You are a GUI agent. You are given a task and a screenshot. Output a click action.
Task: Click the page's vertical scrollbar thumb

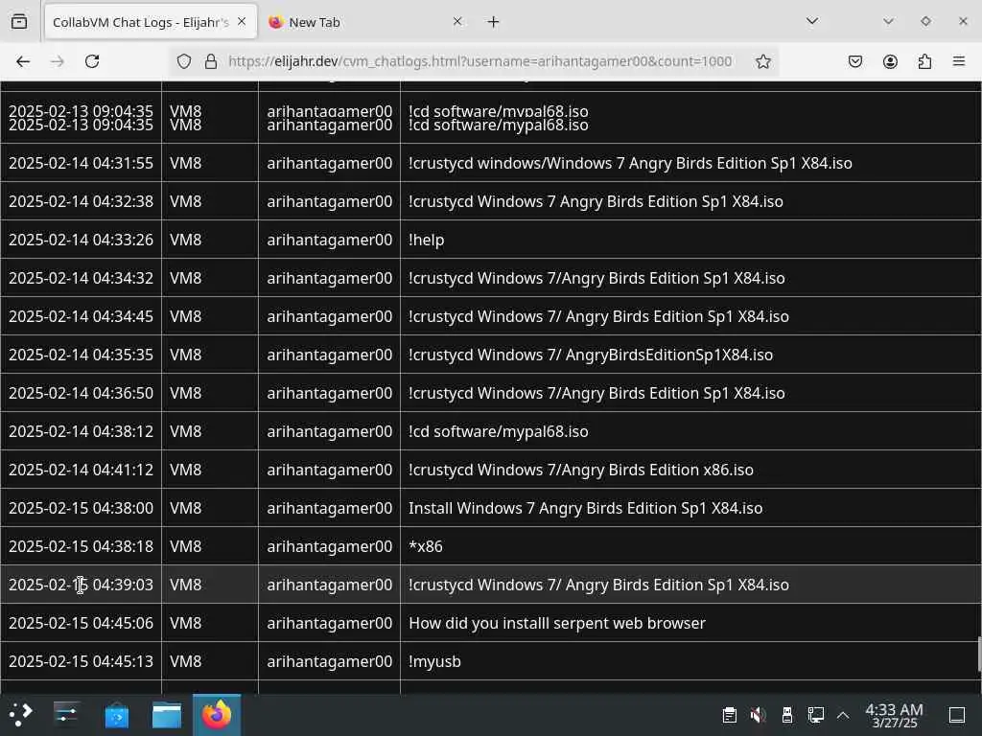pyautogui.click(x=978, y=655)
